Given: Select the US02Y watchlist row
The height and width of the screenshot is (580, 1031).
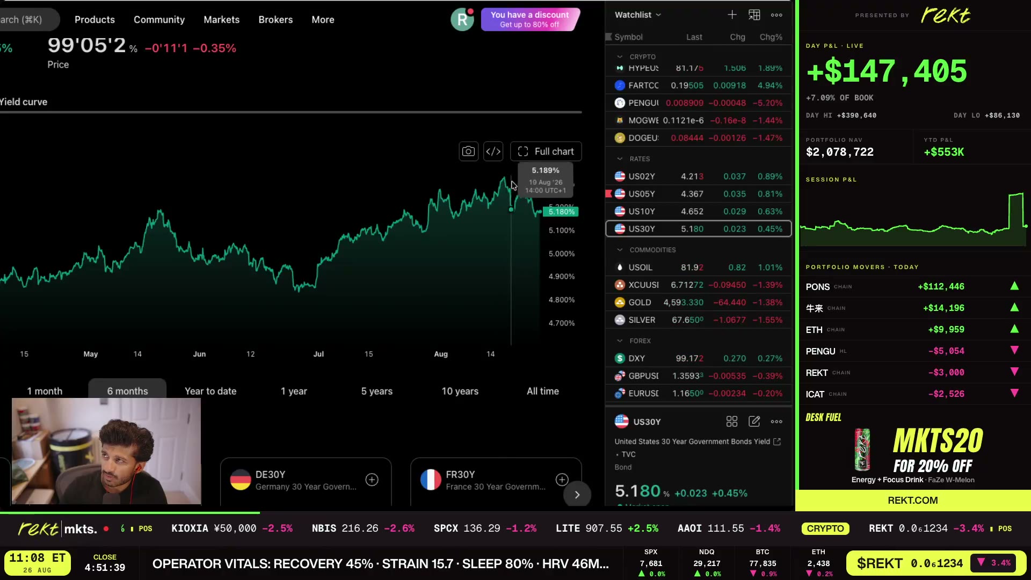Looking at the screenshot, I should click(x=699, y=176).
